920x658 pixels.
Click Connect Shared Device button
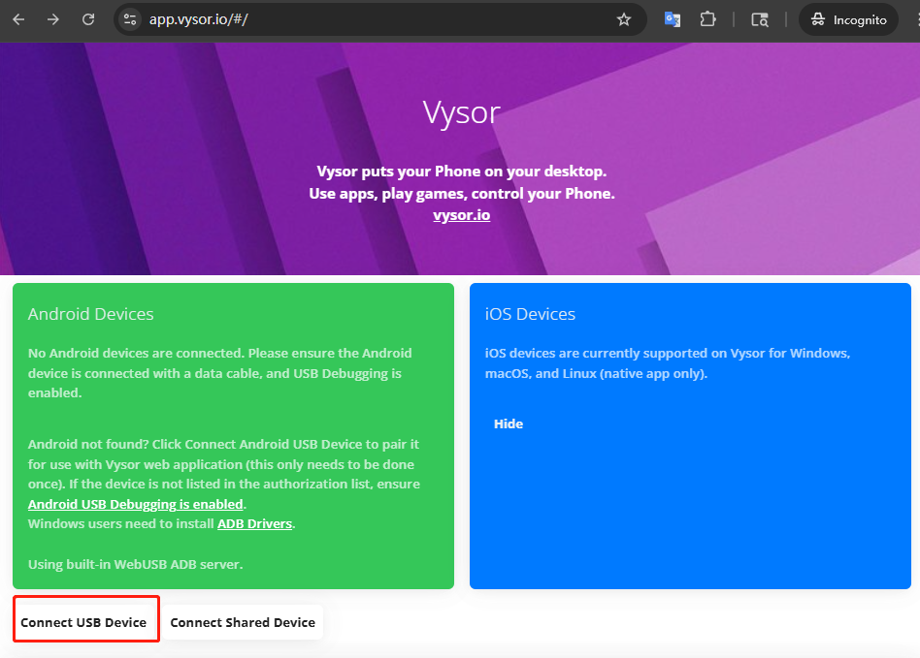[243, 622]
